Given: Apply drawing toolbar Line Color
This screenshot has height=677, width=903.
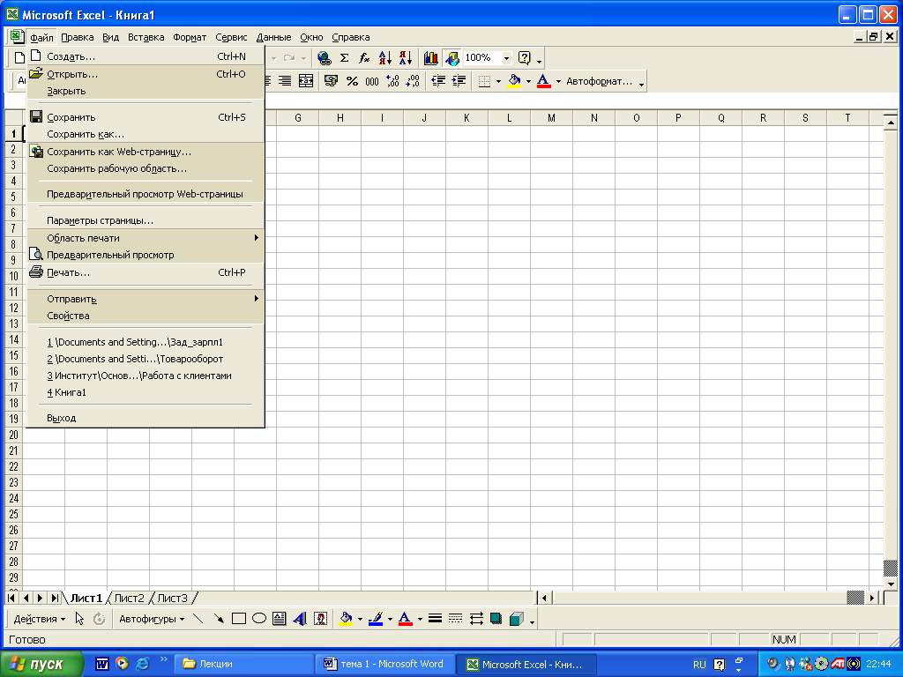Looking at the screenshot, I should (376, 619).
